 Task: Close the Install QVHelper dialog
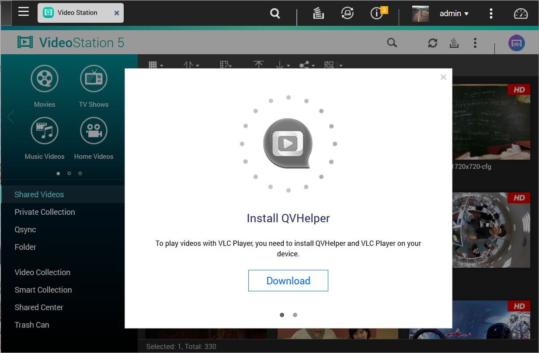pos(443,77)
